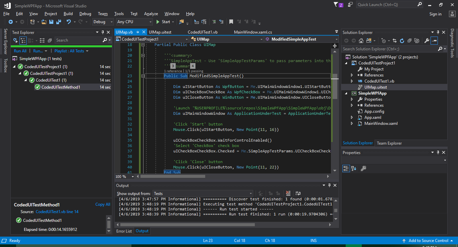Screen dimensions: 458x247
Task: Expand the References node under CodedUITestProject1
Action: tap(352, 75)
